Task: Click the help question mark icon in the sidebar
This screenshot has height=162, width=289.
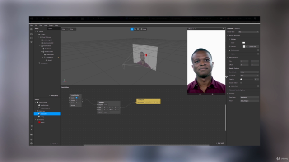Action: 31,144
